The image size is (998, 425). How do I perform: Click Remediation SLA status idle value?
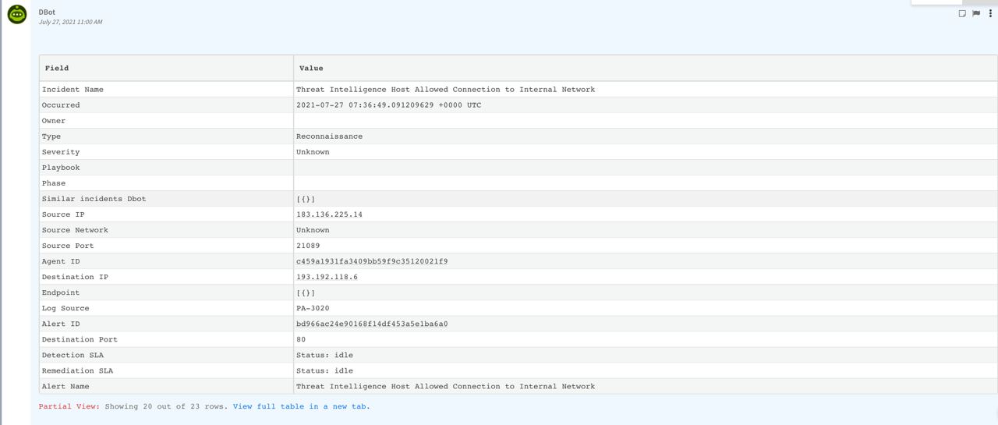[x=324, y=370]
